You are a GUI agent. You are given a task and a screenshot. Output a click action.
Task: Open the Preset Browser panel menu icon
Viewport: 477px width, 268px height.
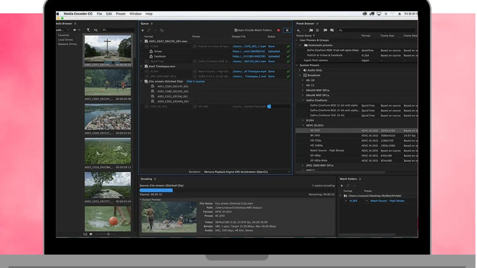[318, 23]
